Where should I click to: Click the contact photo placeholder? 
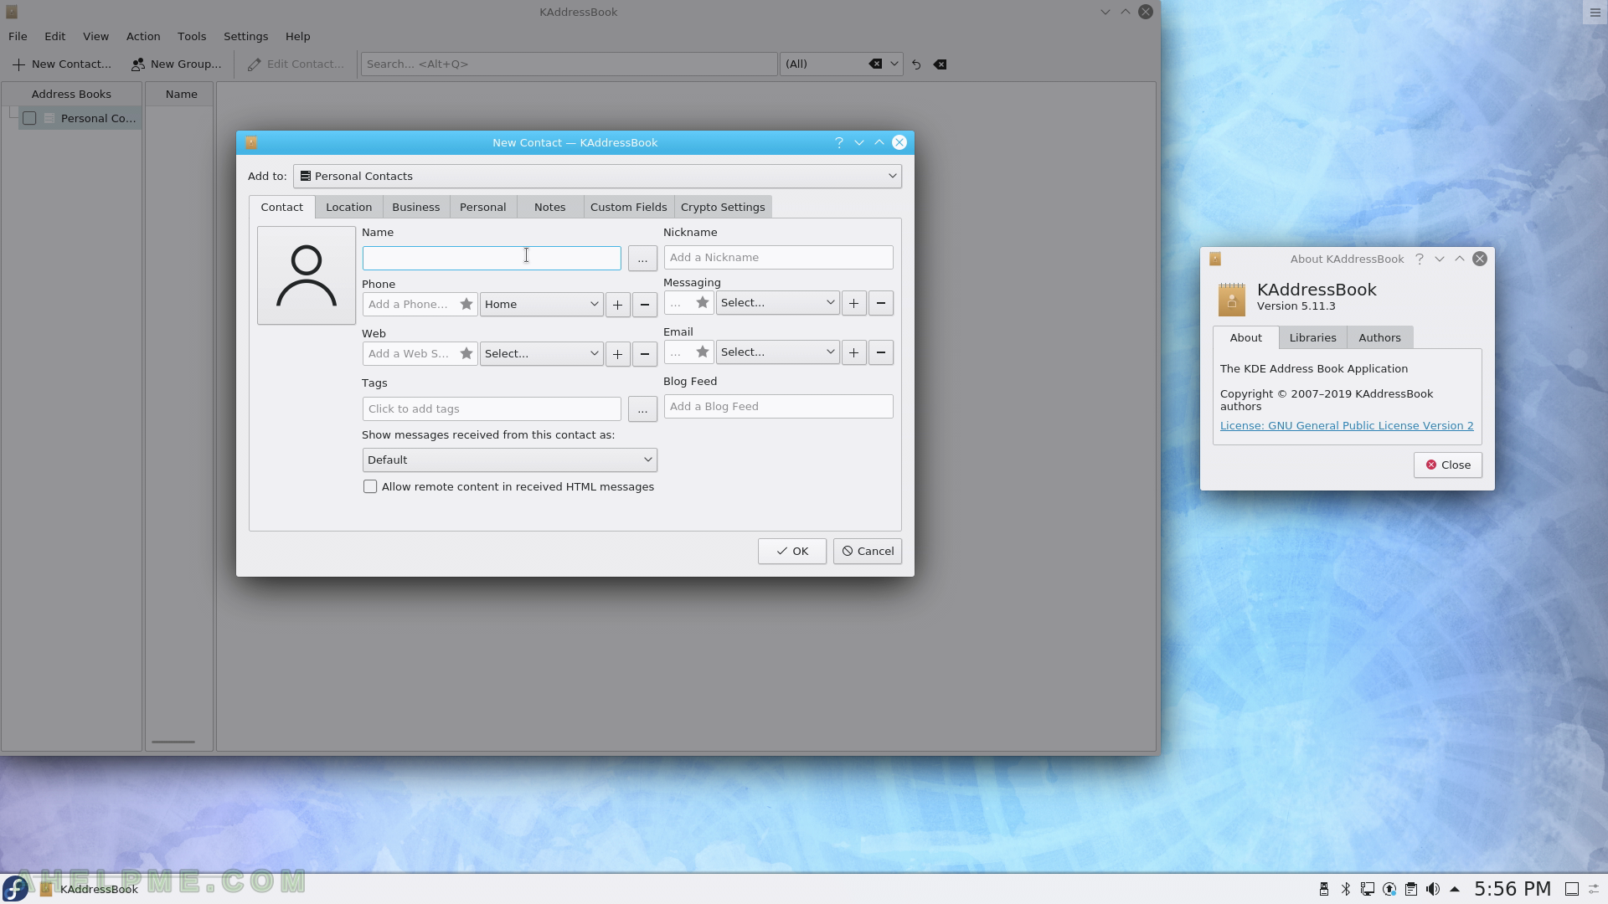[307, 275]
